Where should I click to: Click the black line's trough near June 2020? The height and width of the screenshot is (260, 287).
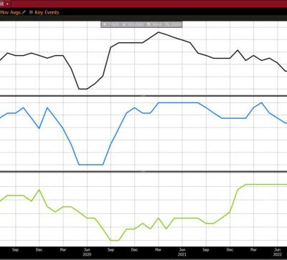(83, 89)
